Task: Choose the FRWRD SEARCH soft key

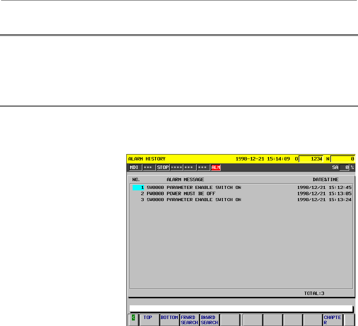Action: [x=190, y=320]
